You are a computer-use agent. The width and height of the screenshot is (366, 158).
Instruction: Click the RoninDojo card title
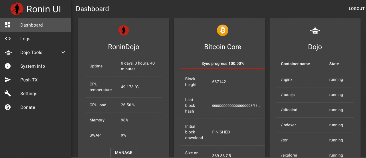coord(124,47)
